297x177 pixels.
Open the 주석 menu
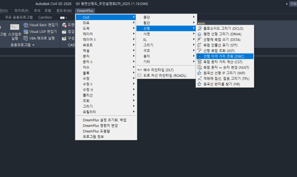37,11
